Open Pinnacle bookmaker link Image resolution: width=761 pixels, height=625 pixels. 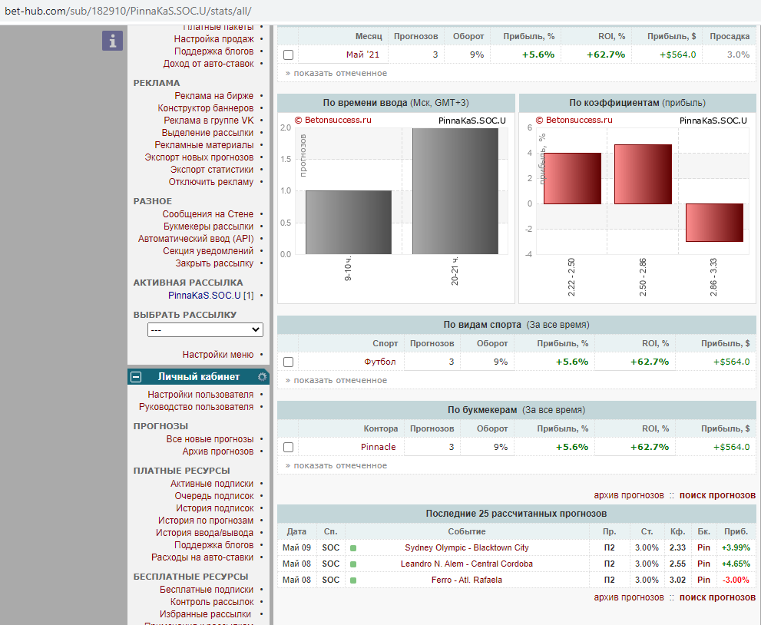click(x=378, y=447)
